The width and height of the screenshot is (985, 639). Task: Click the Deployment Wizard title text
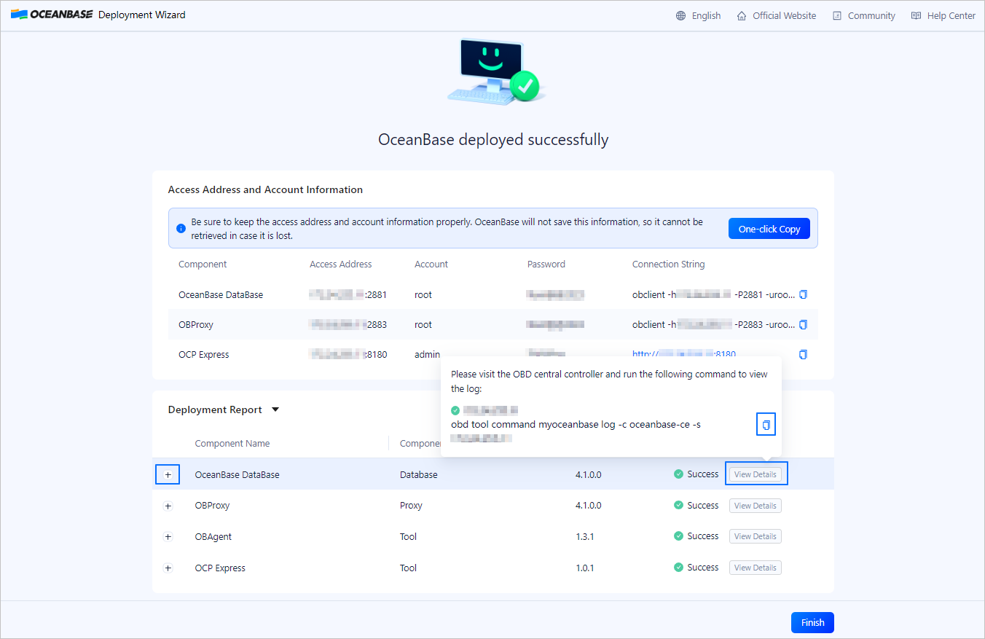click(x=141, y=15)
